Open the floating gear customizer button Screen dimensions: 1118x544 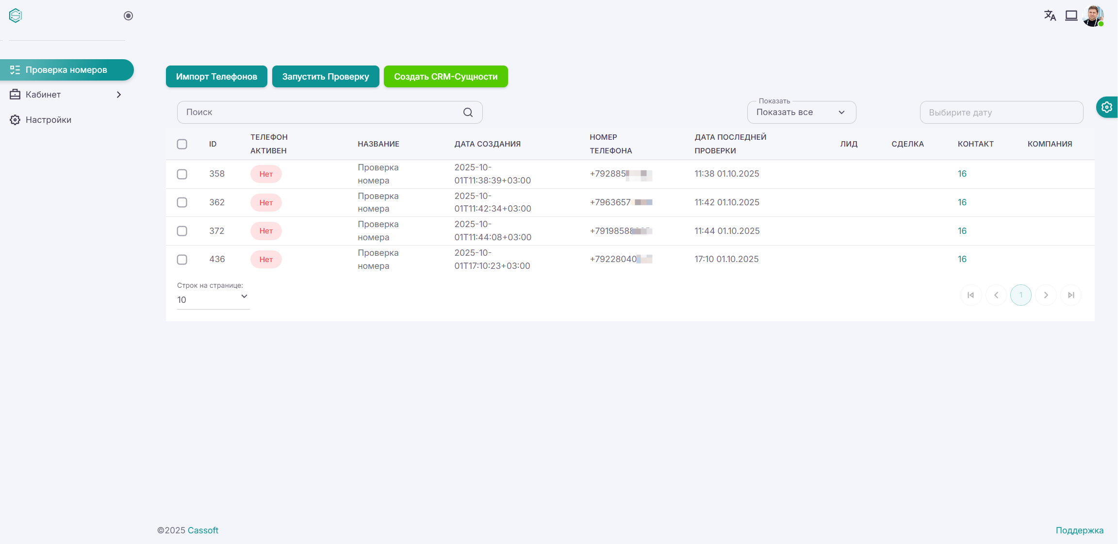tap(1107, 107)
